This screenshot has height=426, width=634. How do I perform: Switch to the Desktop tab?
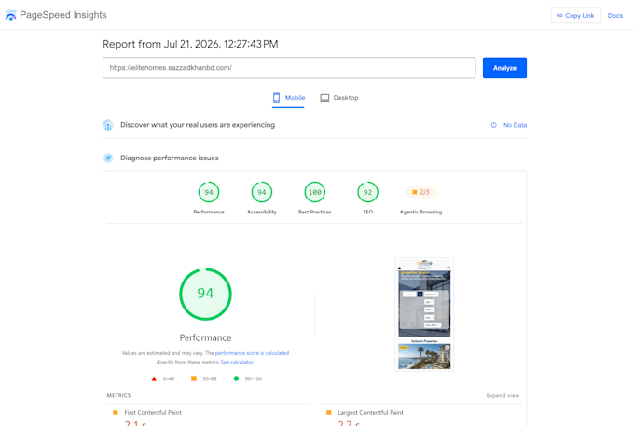pyautogui.click(x=339, y=98)
